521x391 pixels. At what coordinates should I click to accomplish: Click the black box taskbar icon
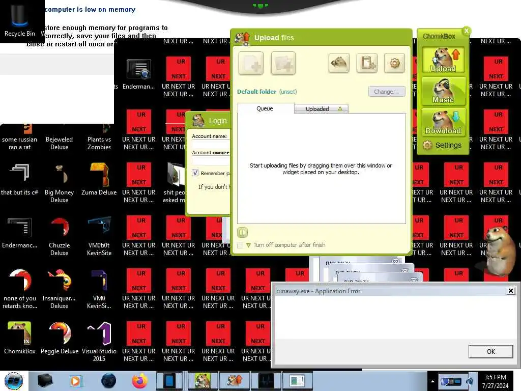point(45,381)
